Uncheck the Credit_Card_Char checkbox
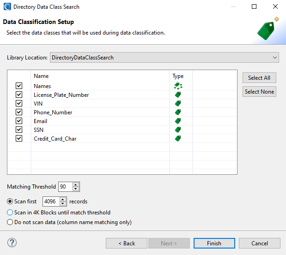The height and width of the screenshot is (255, 286). (x=19, y=138)
